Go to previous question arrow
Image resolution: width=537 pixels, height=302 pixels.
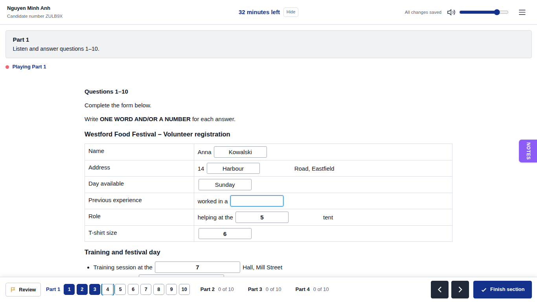pyautogui.click(x=440, y=289)
